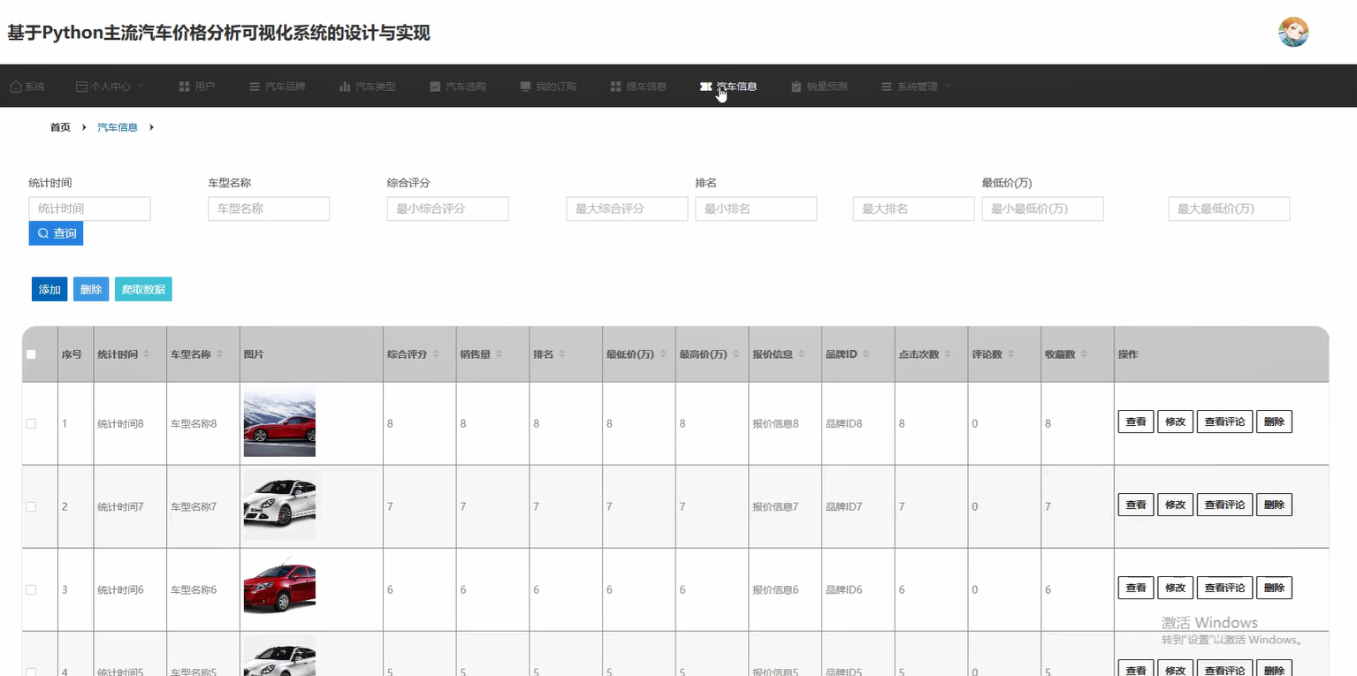Click the 统计时间6 cell text

coord(120,589)
